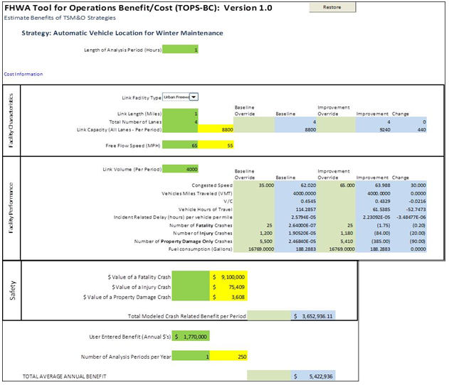Click the Injury Crash default value 75,409
The width and height of the screenshot is (449, 385).
228,287
